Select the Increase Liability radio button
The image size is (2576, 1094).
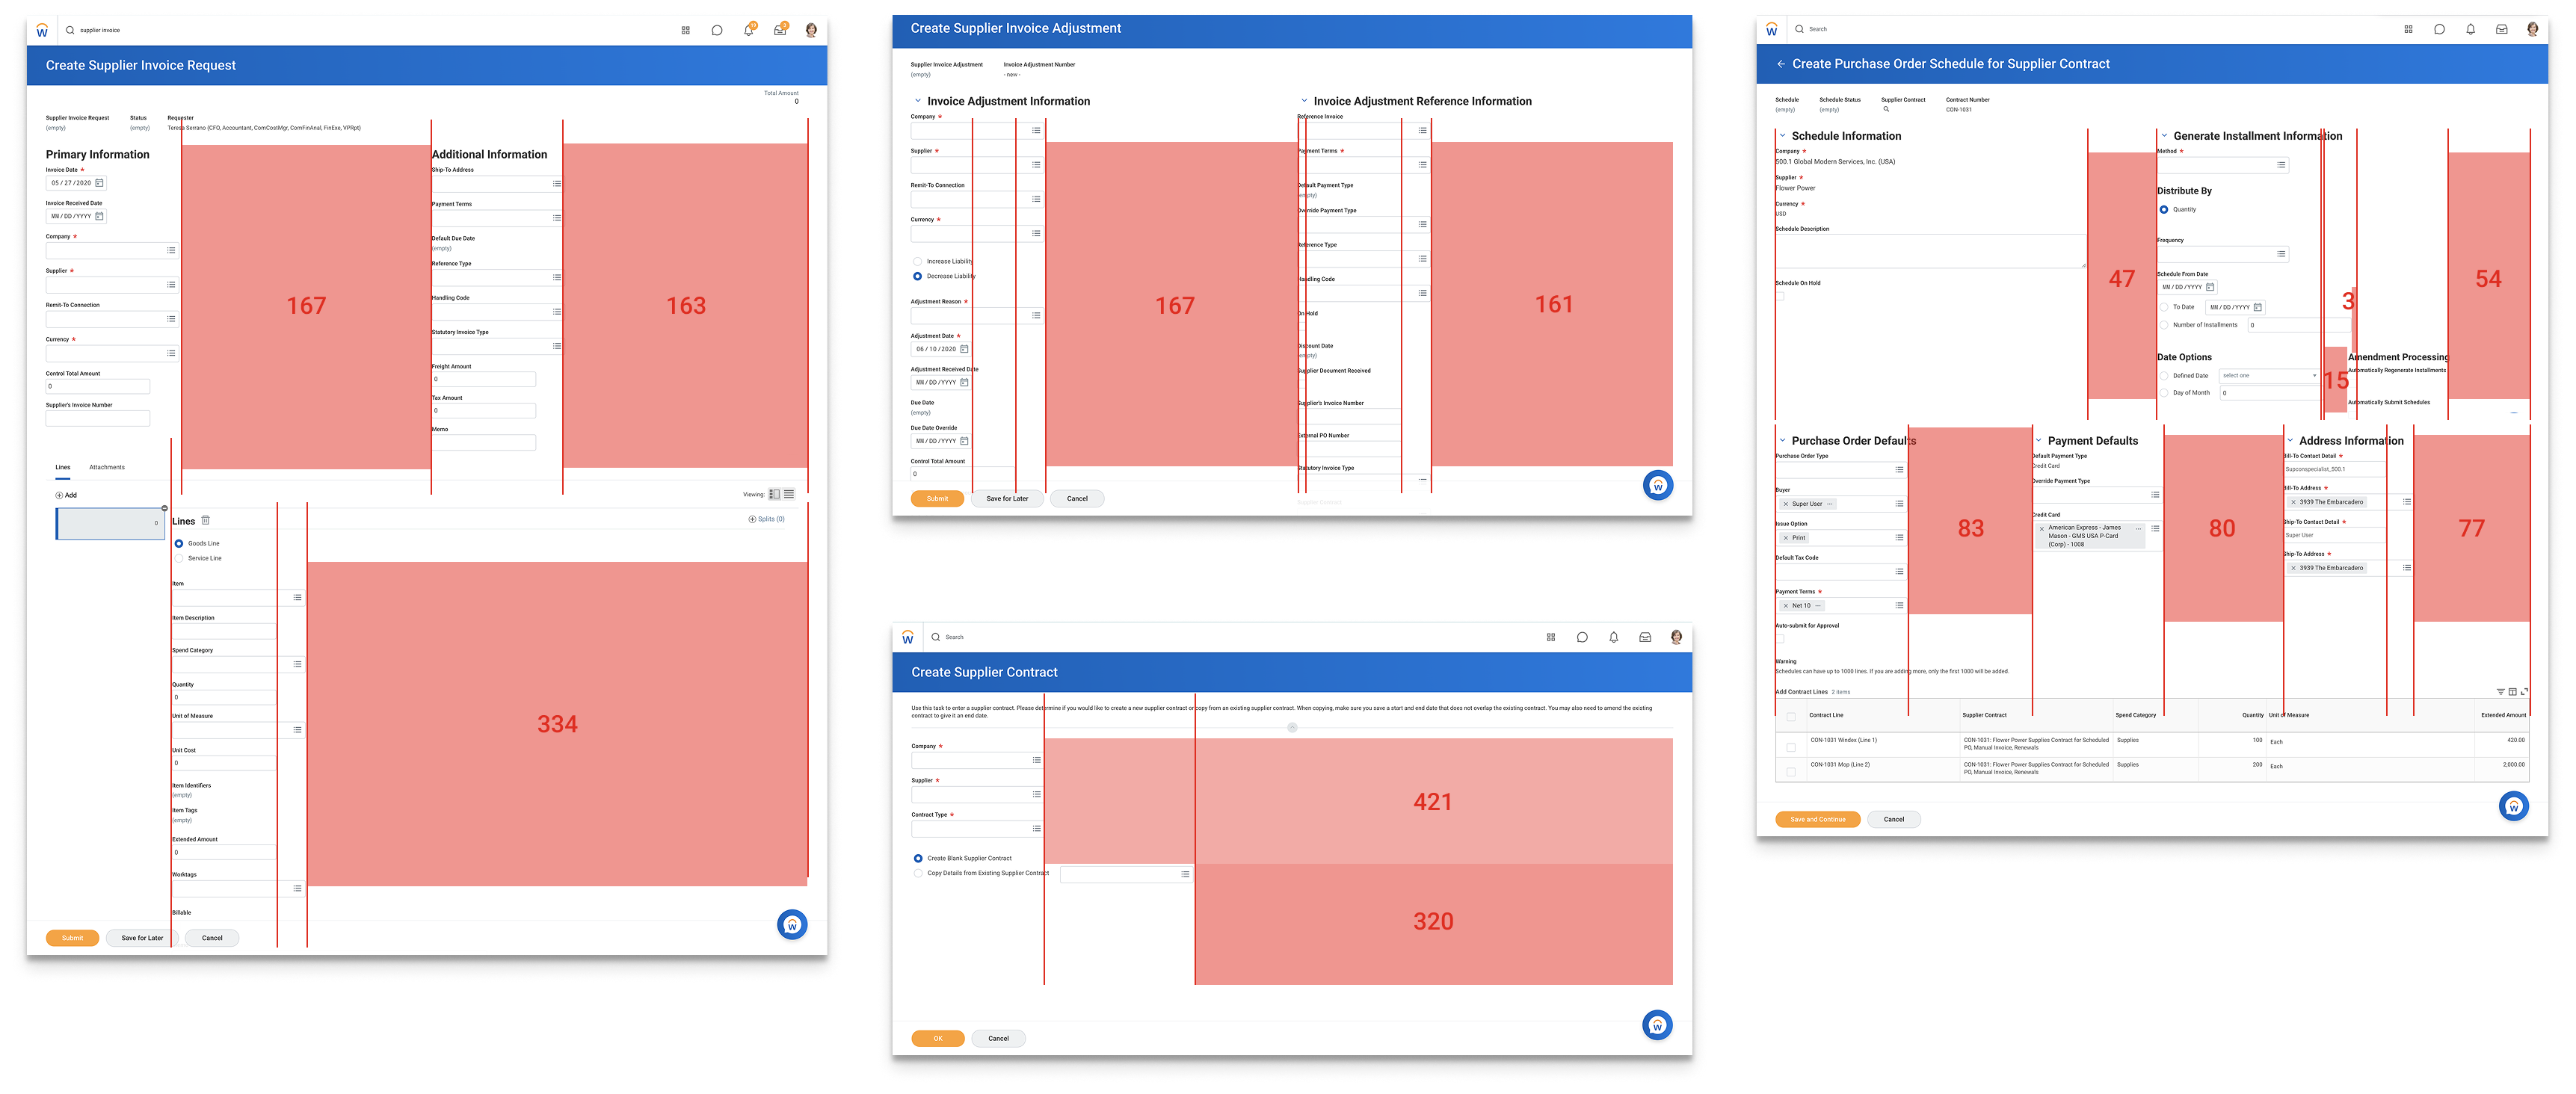(918, 261)
